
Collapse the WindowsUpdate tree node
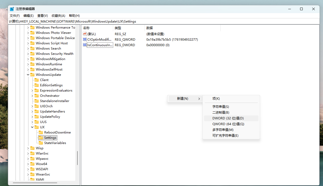(28, 75)
